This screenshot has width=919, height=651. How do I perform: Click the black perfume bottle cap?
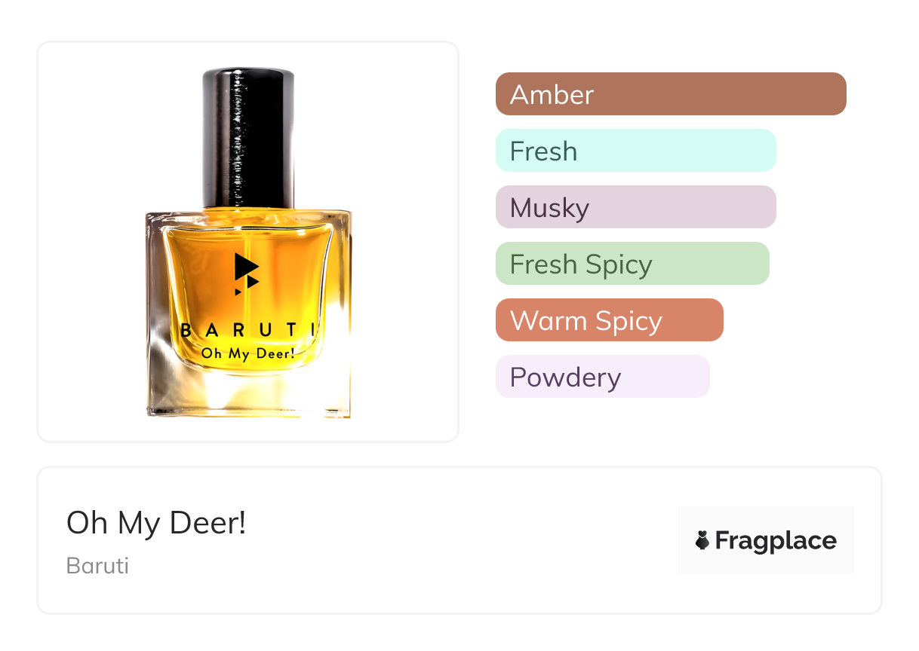(x=248, y=137)
